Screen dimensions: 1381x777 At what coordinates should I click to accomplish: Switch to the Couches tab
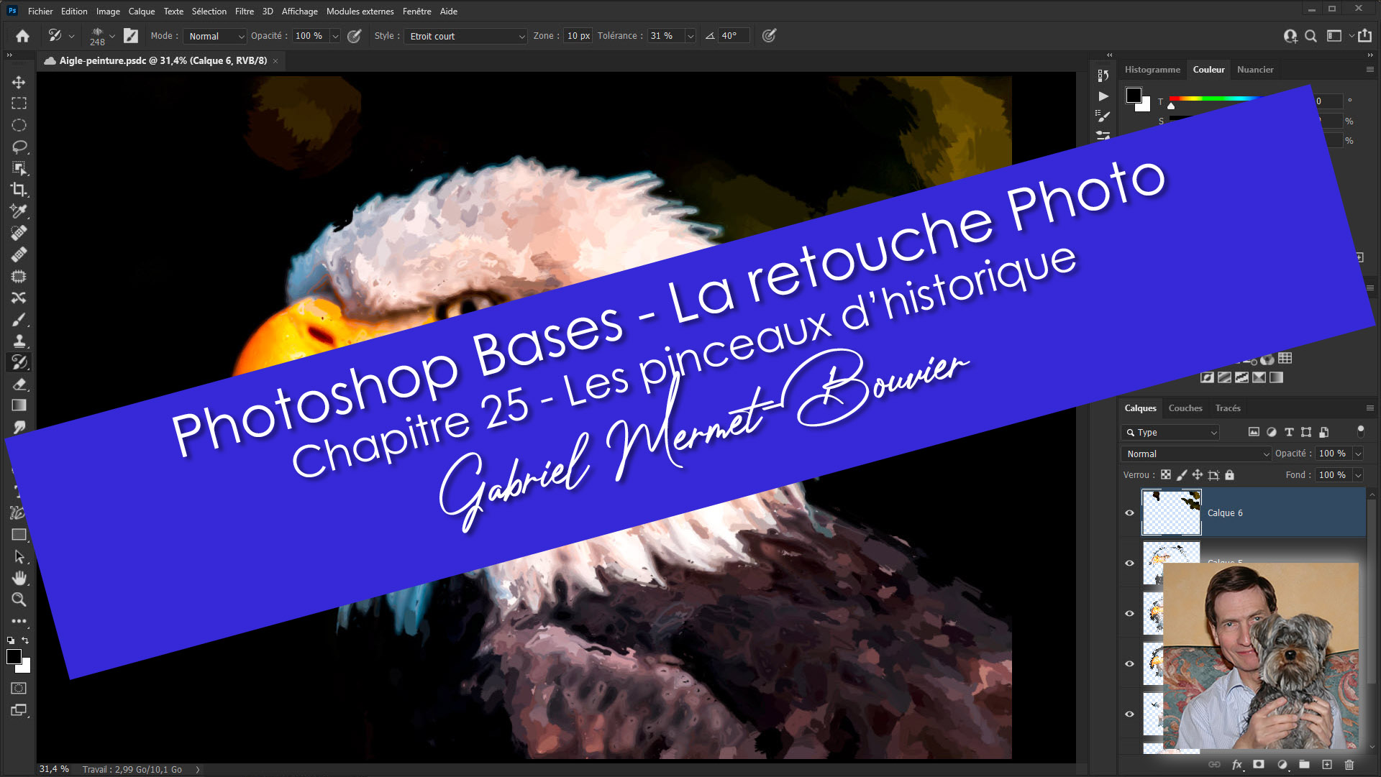1185,408
